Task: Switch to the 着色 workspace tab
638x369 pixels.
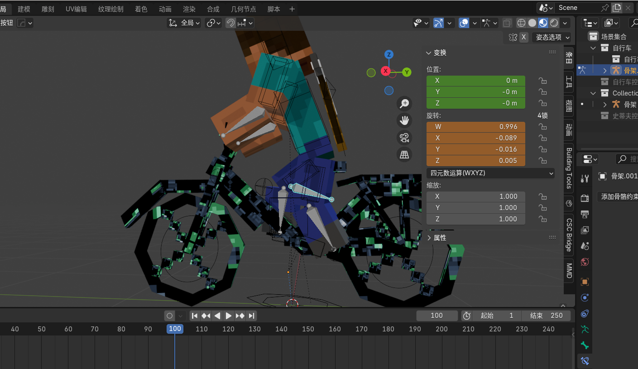Action: tap(141, 9)
